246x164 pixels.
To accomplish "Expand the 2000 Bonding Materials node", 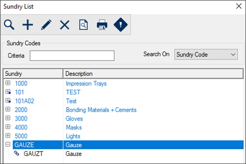I will [8, 109].
